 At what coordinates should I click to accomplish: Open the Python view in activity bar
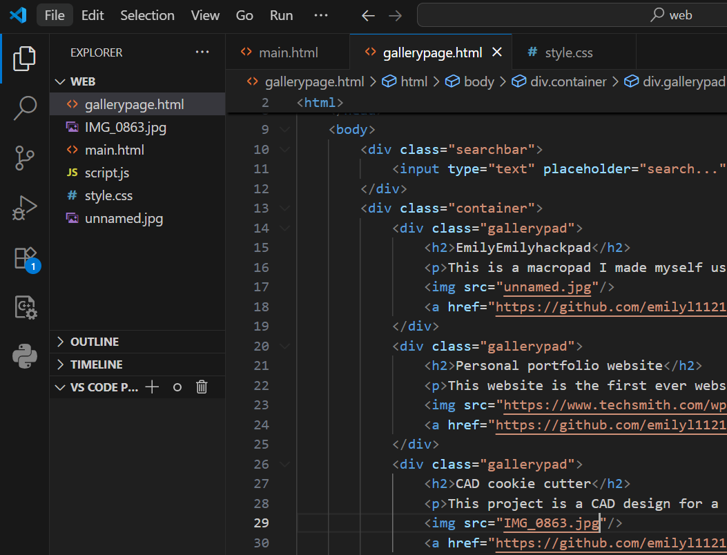coord(25,356)
